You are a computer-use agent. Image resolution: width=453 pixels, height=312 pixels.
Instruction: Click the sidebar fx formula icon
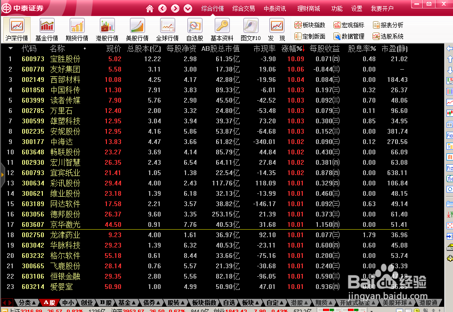tap(450, 179)
